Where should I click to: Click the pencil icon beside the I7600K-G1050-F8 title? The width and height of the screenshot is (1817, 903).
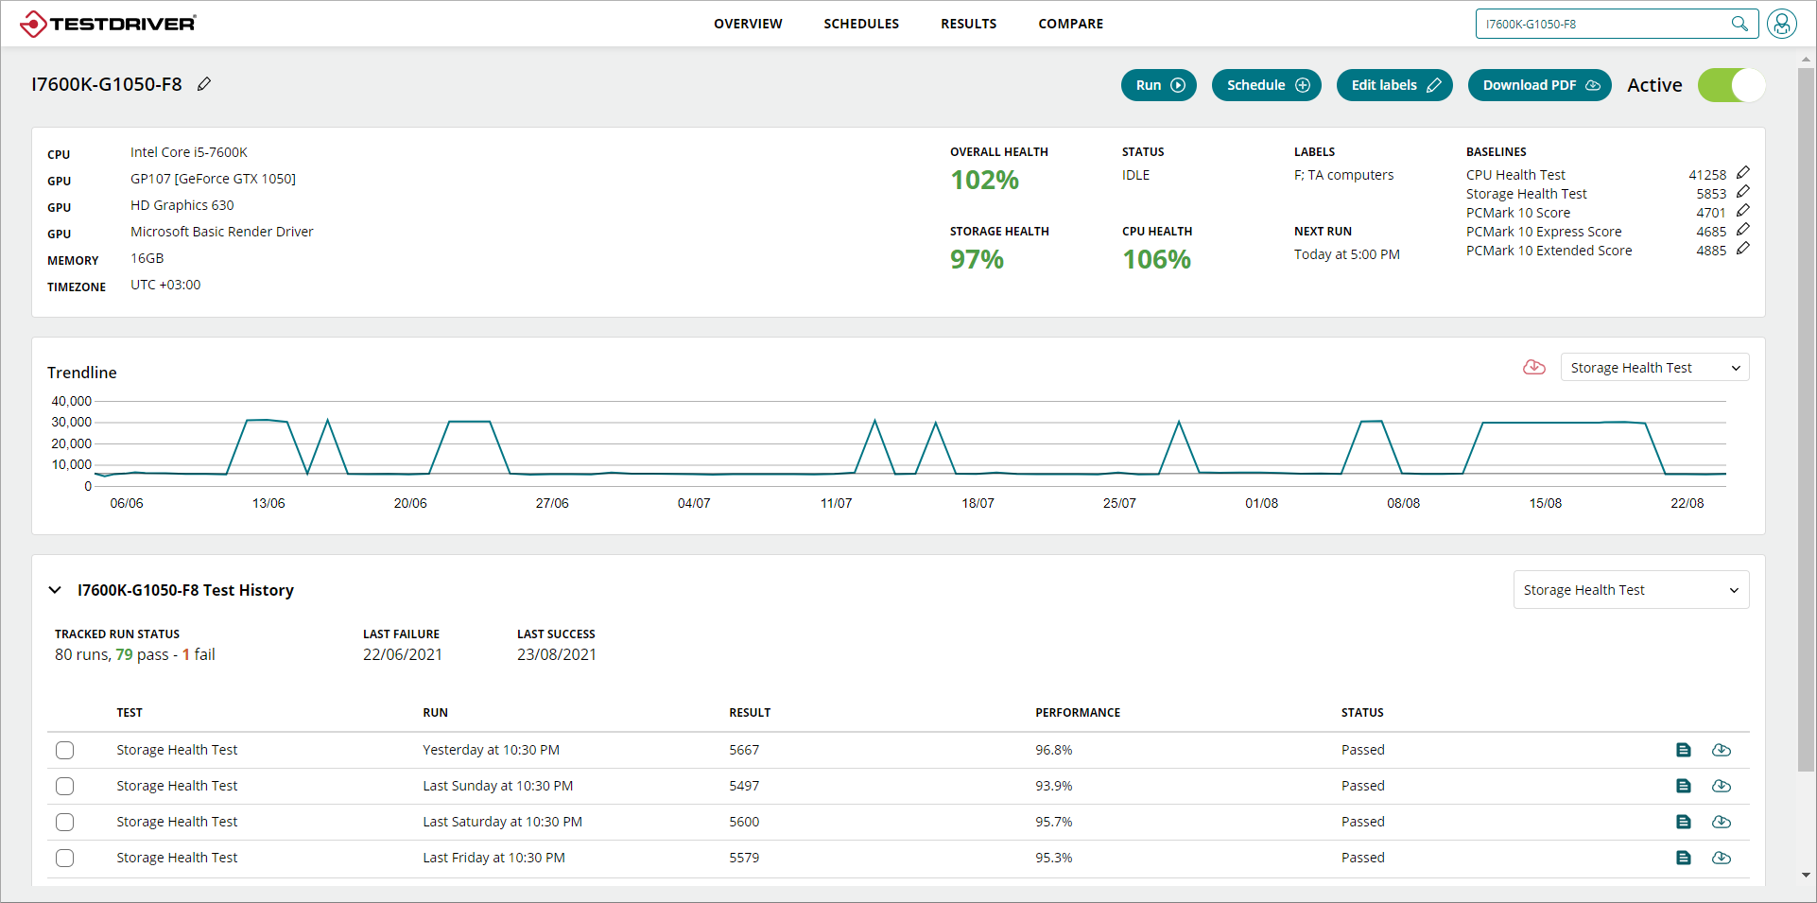[x=204, y=84]
